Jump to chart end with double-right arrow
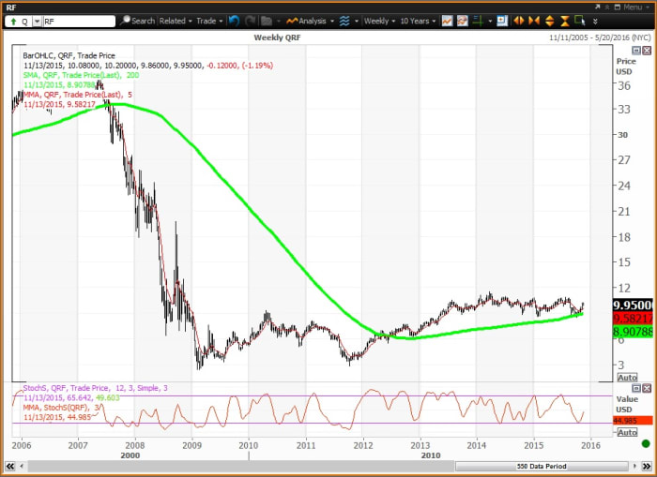 (x=647, y=466)
